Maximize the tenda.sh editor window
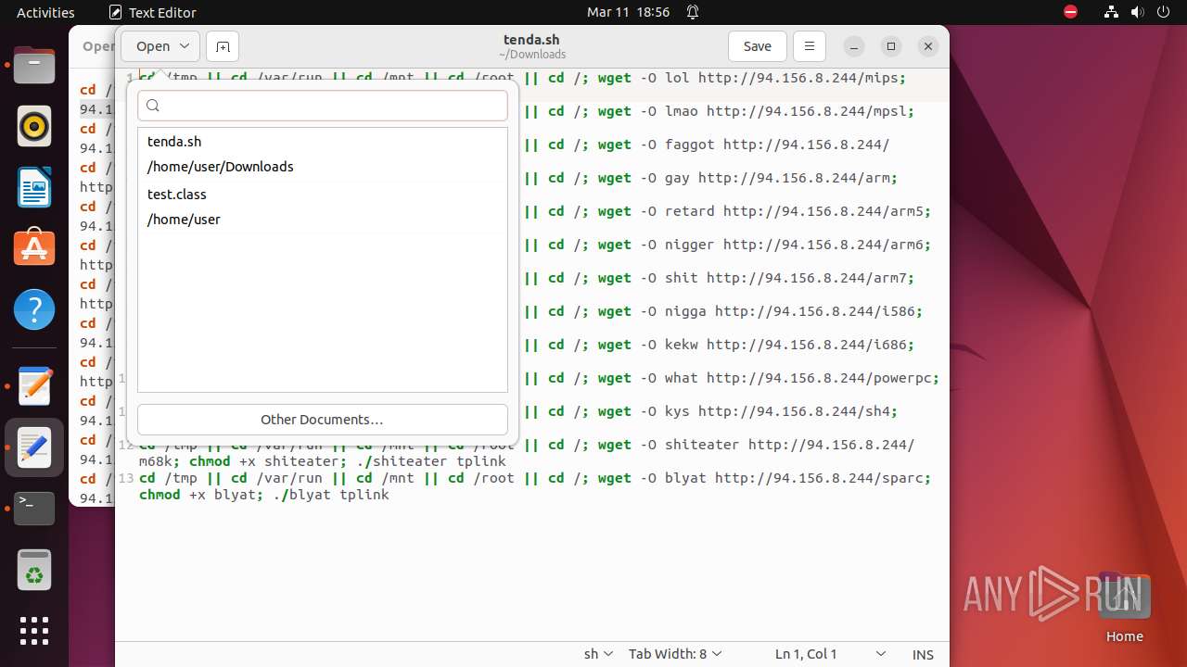This screenshot has height=667, width=1187. click(891, 46)
